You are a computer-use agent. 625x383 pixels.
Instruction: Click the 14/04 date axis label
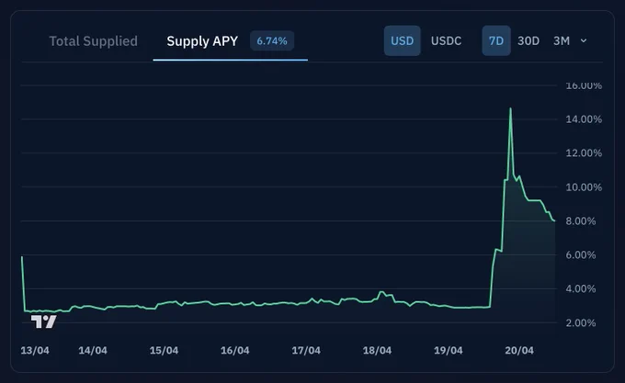point(93,350)
